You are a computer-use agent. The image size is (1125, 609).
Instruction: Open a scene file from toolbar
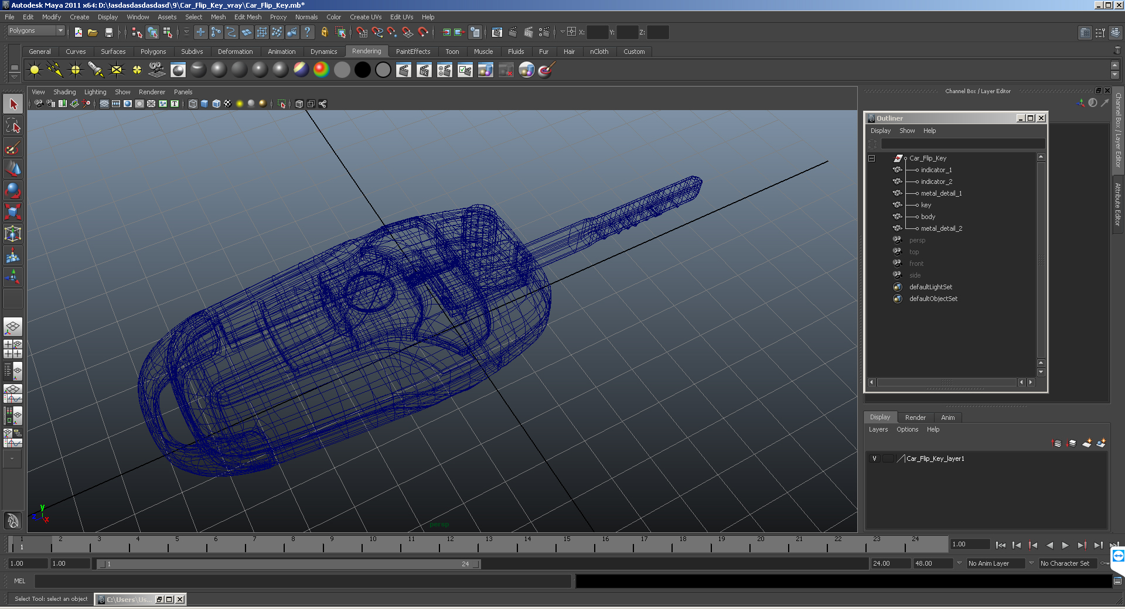93,32
